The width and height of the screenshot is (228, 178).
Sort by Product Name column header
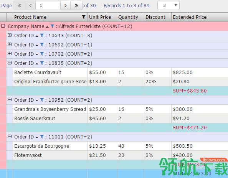click(x=30, y=17)
